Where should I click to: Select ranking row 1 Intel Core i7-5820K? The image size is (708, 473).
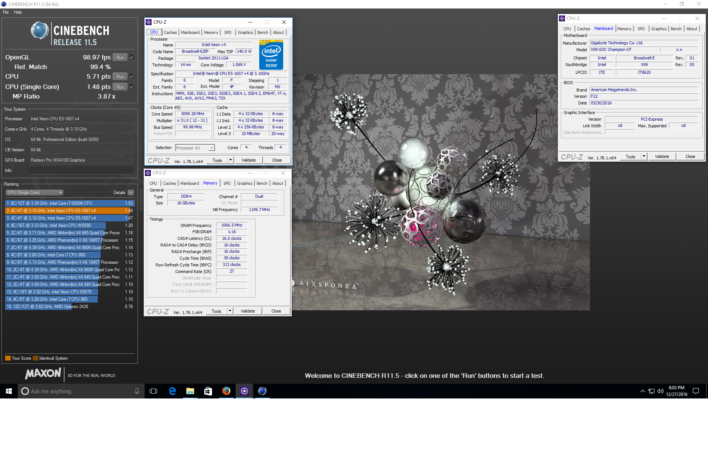[70, 203]
